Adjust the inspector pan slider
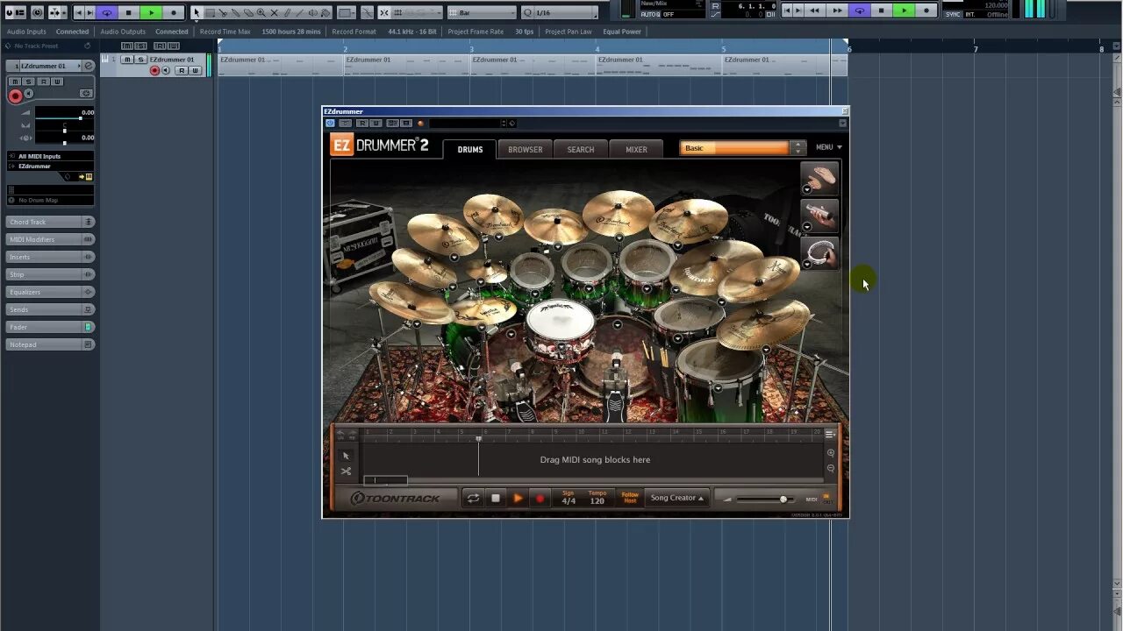Screen dimensions: 1123x631 pyautogui.click(x=65, y=131)
